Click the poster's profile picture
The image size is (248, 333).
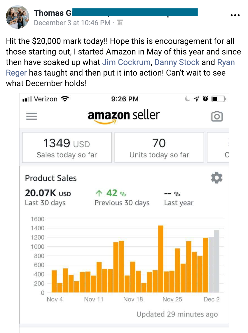tap(18, 17)
